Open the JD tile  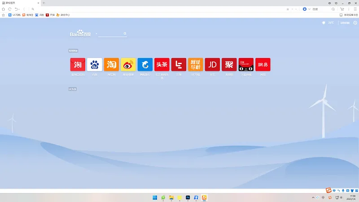point(212,65)
